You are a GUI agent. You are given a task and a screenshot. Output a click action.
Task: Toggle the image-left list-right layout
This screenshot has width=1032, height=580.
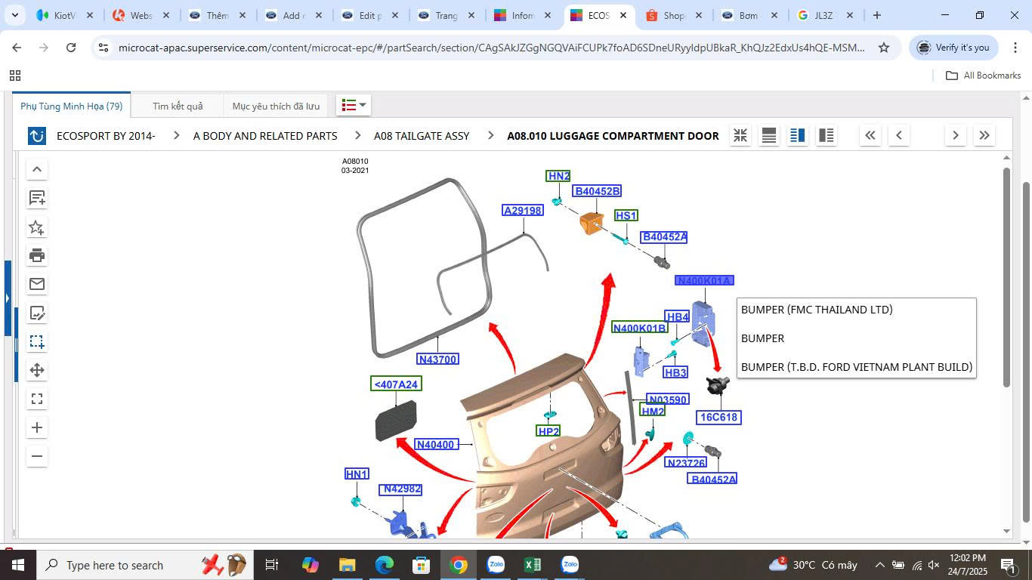pyautogui.click(x=827, y=136)
